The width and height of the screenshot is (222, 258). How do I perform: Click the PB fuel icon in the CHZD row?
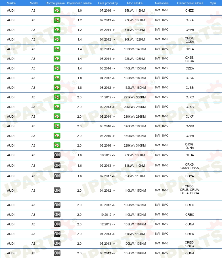57,10
